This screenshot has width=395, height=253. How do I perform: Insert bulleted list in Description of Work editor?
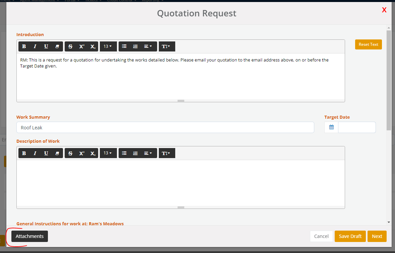click(x=124, y=153)
